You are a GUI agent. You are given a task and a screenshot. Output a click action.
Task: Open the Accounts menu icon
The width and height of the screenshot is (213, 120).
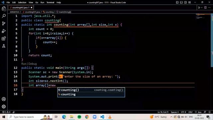coord(4,99)
